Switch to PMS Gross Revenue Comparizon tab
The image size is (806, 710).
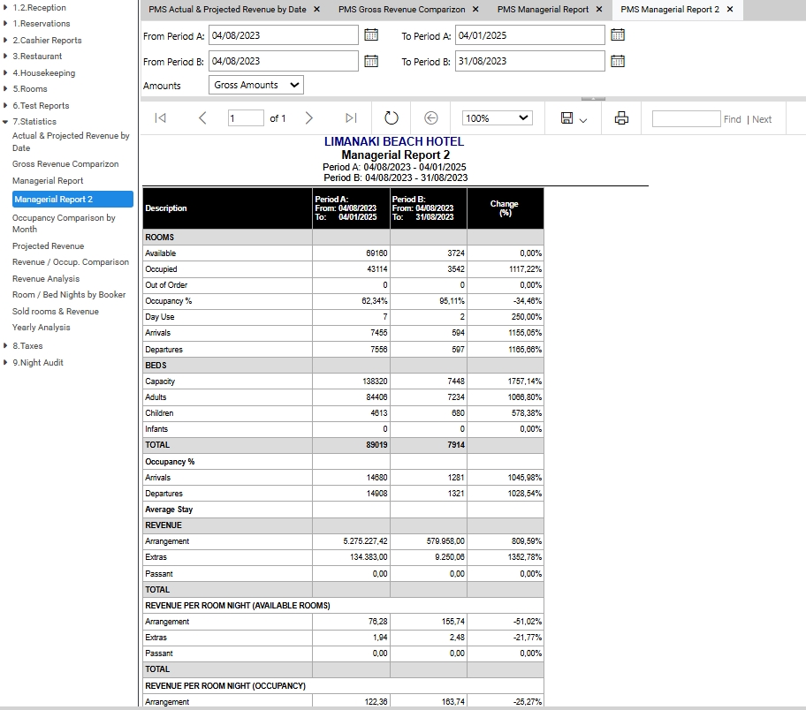tap(401, 9)
